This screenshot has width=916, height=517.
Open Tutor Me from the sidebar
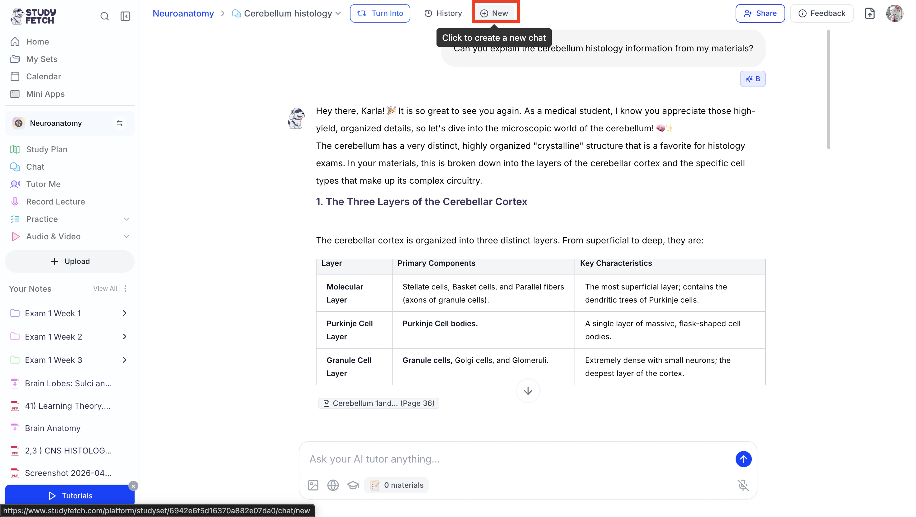[x=43, y=184]
